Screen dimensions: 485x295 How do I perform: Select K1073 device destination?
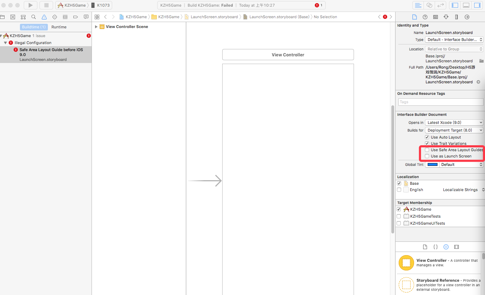pyautogui.click(x=100, y=5)
